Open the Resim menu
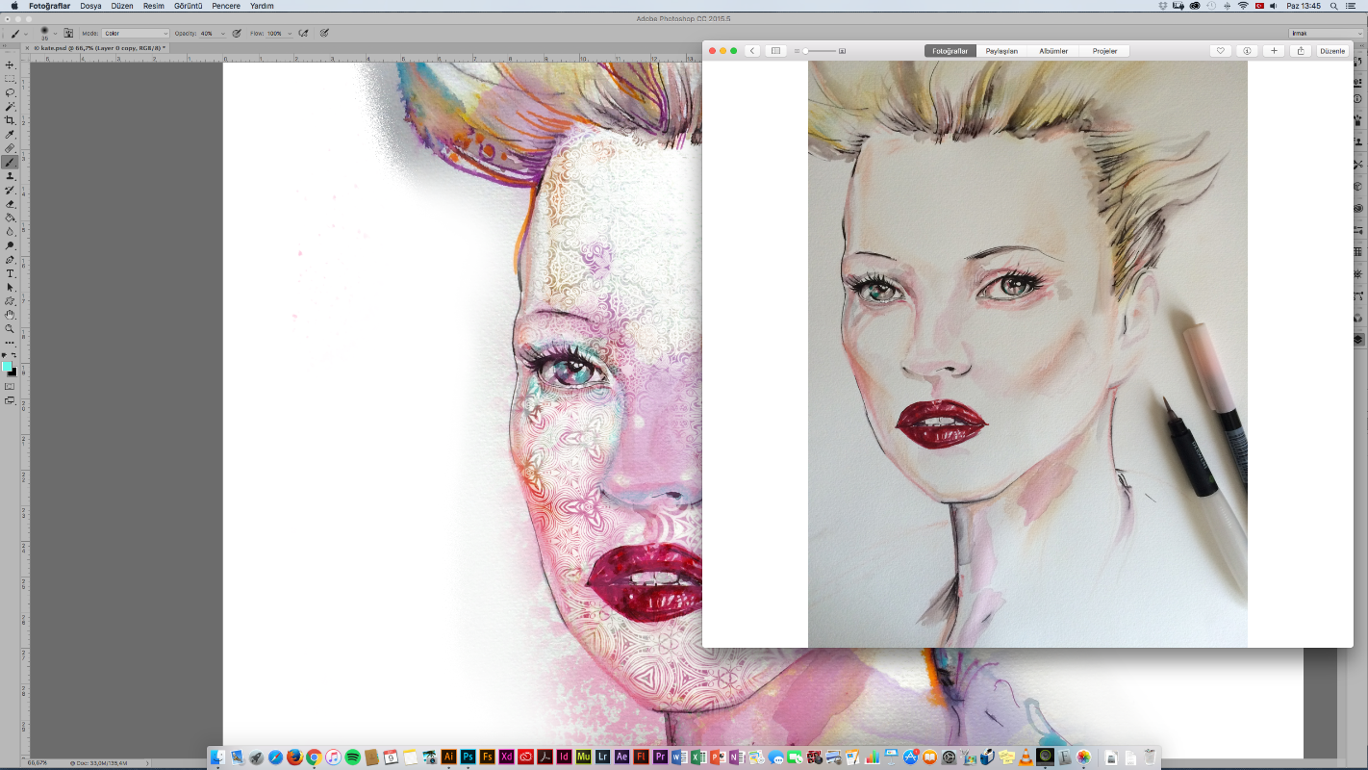 [153, 6]
